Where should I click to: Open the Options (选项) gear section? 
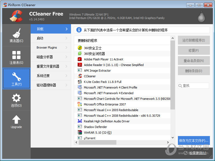tap(16, 100)
